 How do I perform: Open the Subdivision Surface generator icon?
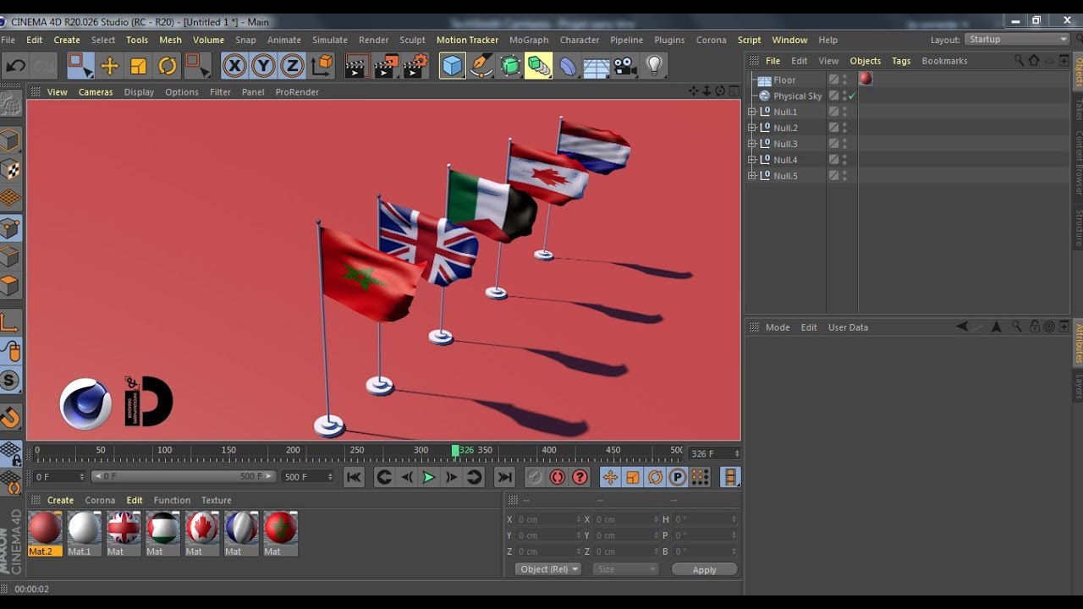tap(510, 65)
